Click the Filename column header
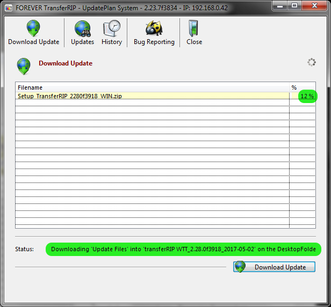The width and height of the screenshot is (331, 307). click(152, 87)
